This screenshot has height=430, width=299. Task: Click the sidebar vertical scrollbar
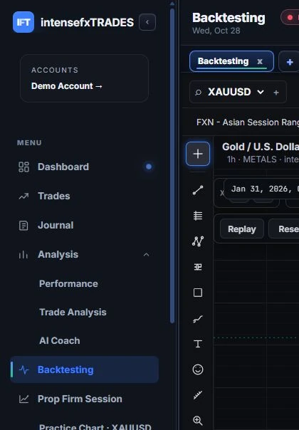pos(172,166)
